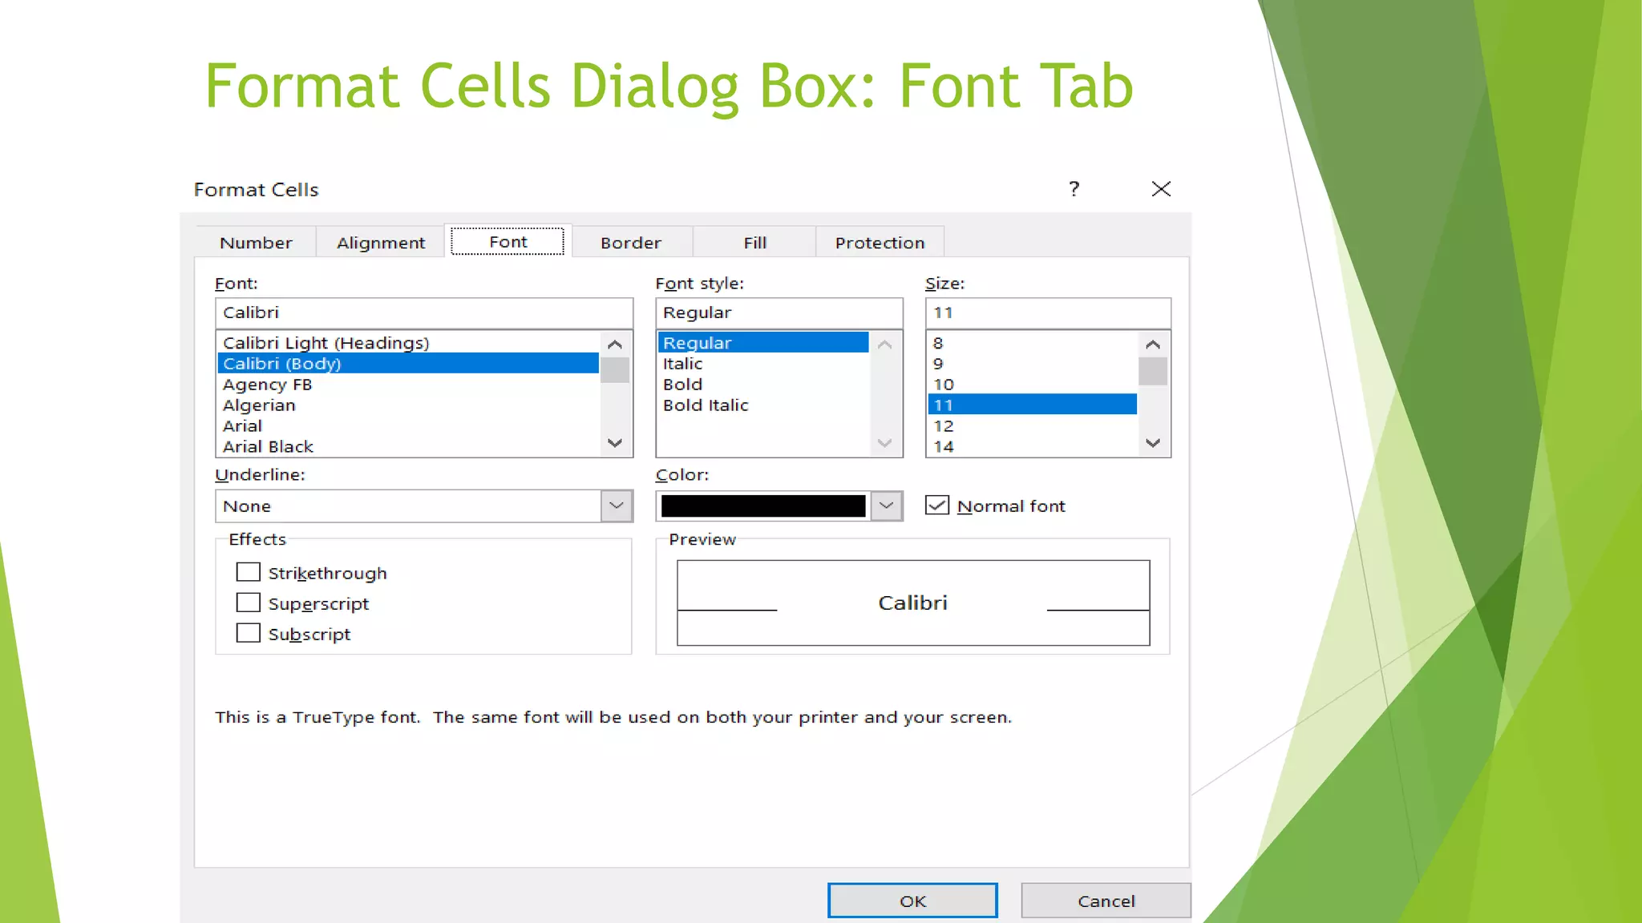The image size is (1642, 923).
Task: Click size list scroll down arrow
Action: (x=1153, y=442)
